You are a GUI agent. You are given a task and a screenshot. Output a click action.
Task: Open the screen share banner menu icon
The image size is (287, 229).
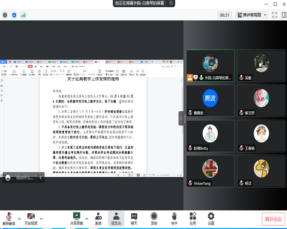[169, 3]
